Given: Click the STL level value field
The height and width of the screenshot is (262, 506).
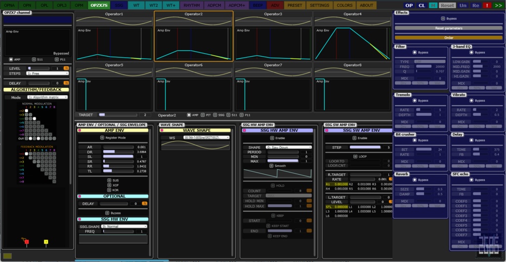Looking at the screenshot, I should point(337,207).
